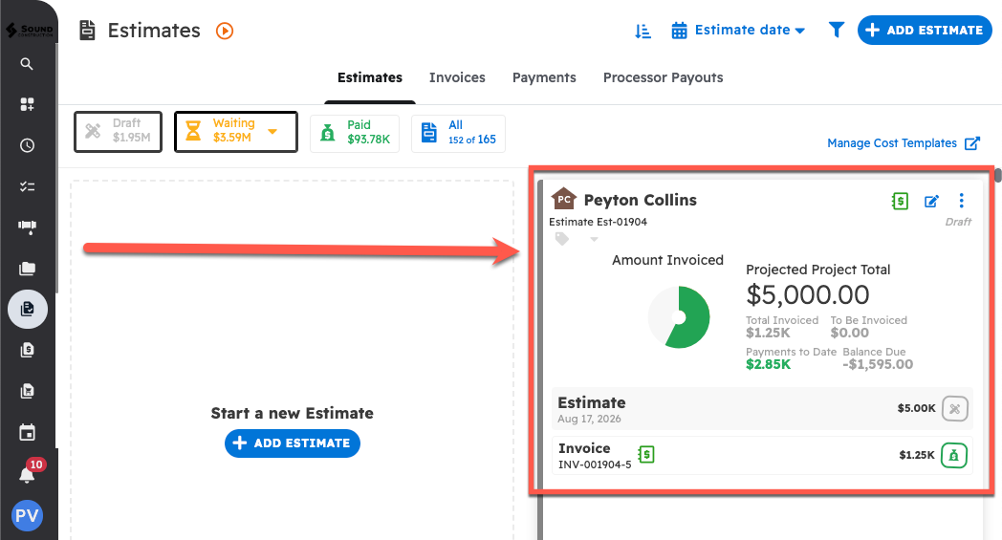This screenshot has width=1002, height=540.
Task: Open the calendar icon in the sidebar
Action: click(27, 432)
